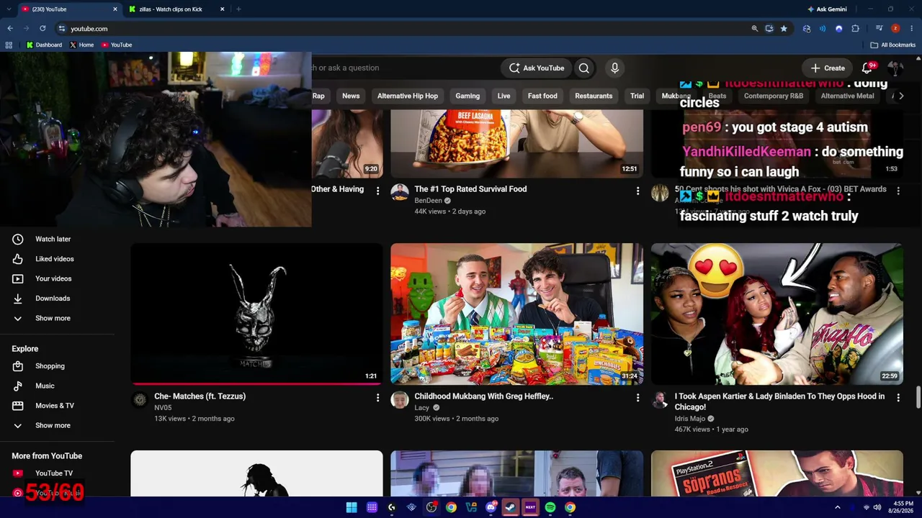The image size is (922, 518).
Task: Reload the YouTube page
Action: point(42,29)
